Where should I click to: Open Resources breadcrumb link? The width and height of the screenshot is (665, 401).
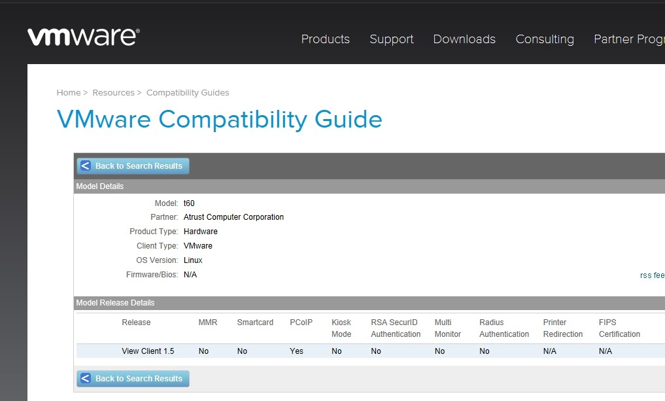click(113, 92)
